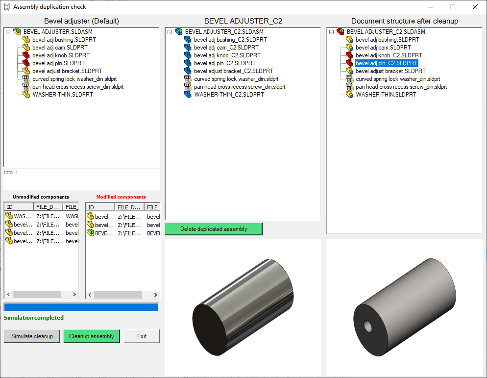
Task: Click the red part icon for bevel adj pin.SLDPRT
Action: click(x=26, y=63)
